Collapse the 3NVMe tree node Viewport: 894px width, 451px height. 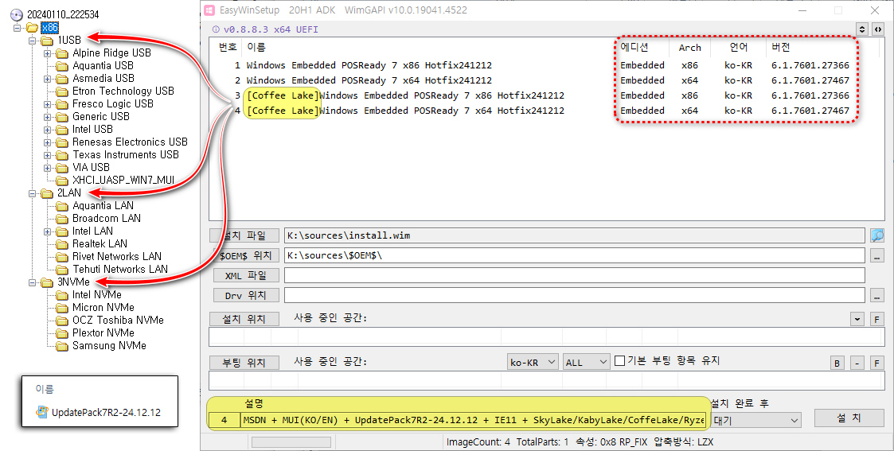tap(33, 282)
